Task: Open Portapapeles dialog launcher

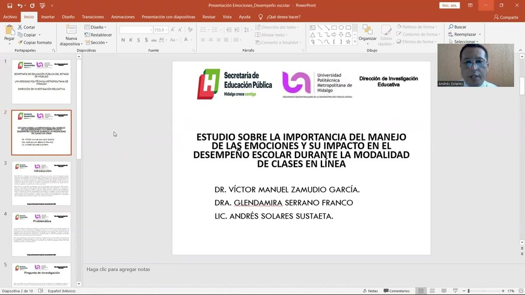Action: (x=54, y=50)
